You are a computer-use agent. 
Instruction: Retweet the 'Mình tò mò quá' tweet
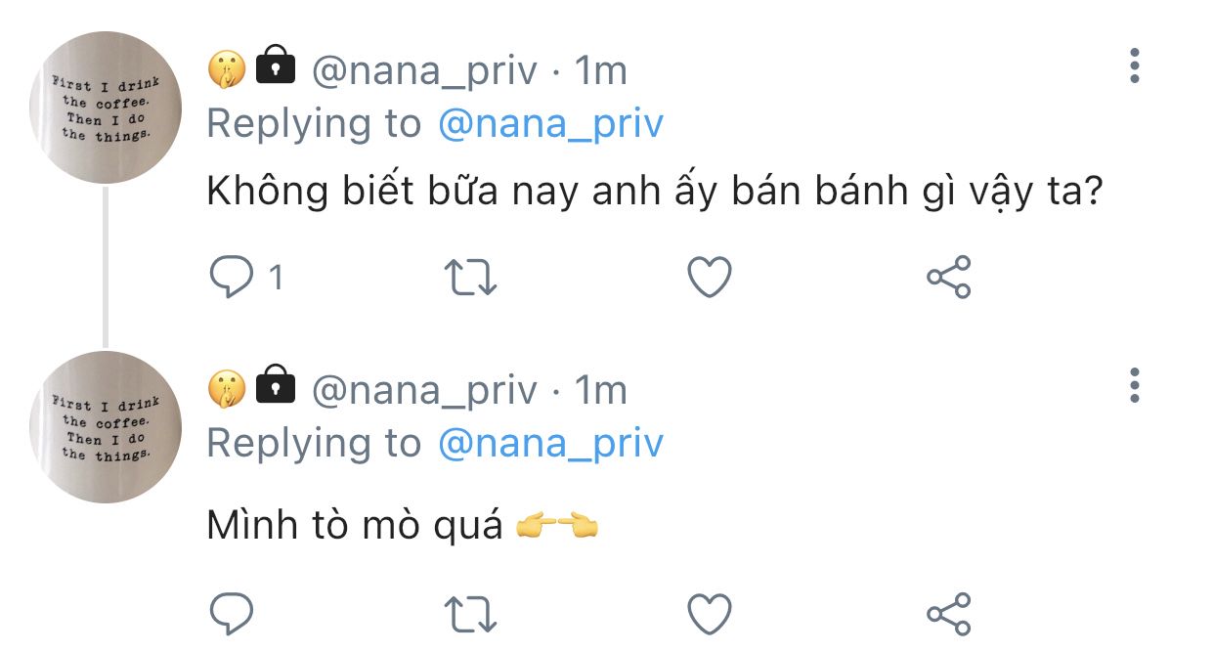(470, 614)
